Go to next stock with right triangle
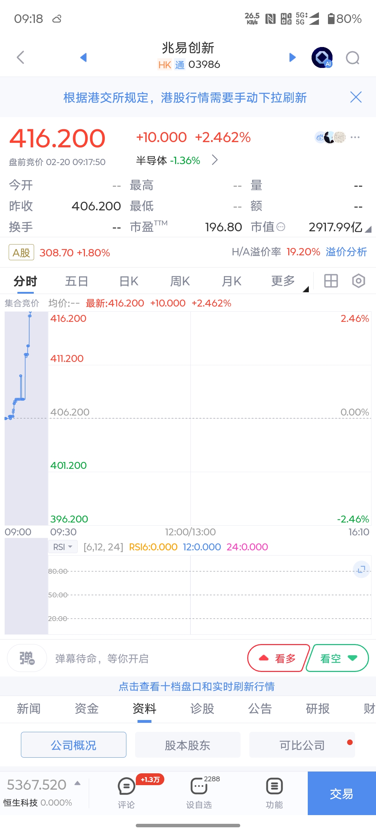This screenshot has height=836, width=376. click(292, 57)
